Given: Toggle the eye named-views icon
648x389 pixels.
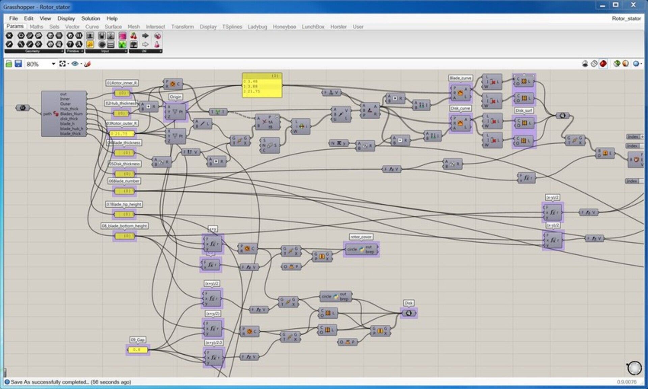Looking at the screenshot, I should (x=75, y=64).
